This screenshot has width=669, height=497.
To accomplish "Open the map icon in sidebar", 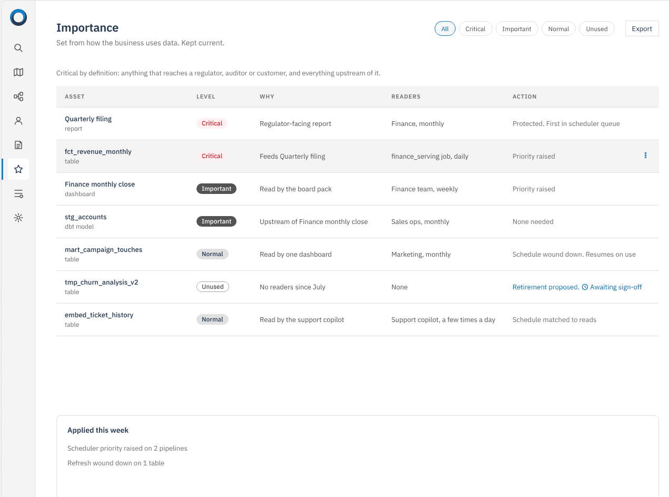I will click(18, 72).
